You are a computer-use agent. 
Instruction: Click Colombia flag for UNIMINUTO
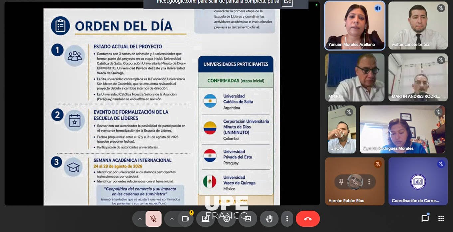click(210, 128)
